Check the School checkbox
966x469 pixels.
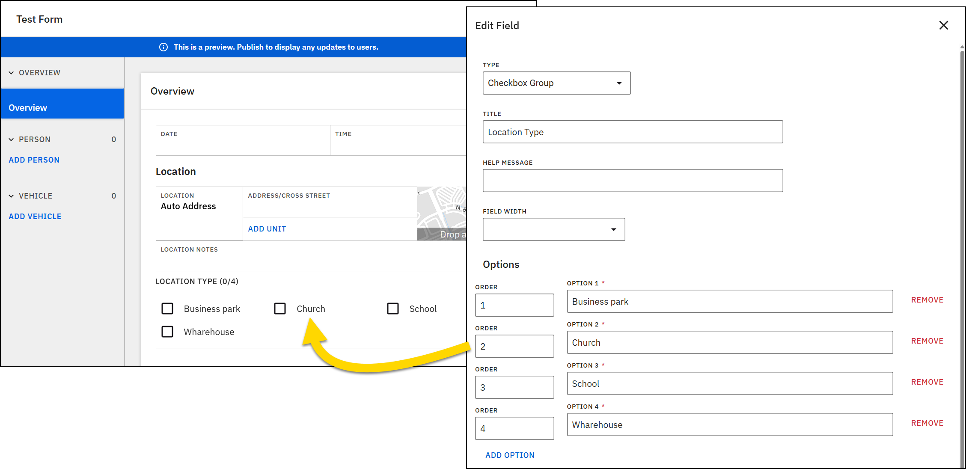(393, 308)
